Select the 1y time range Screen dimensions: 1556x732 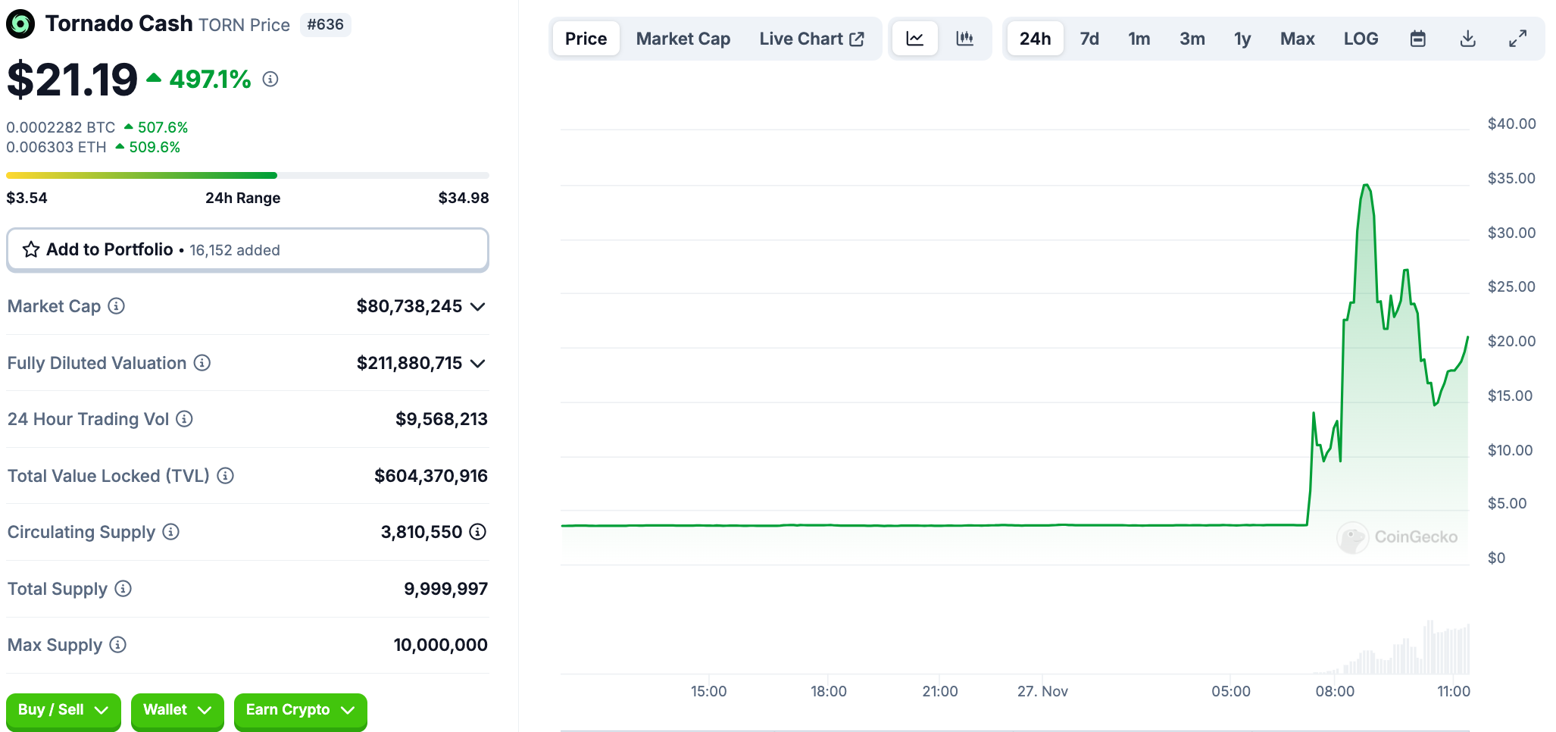click(x=1242, y=39)
